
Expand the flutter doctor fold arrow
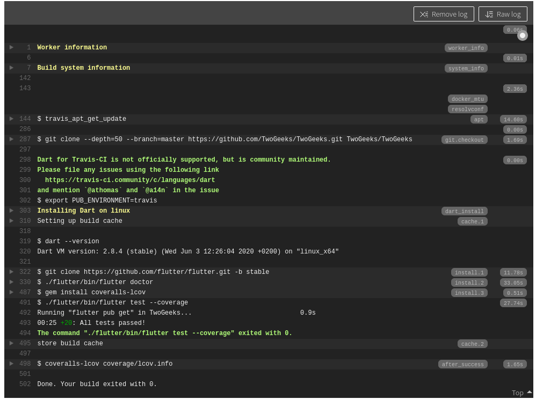coord(11,282)
